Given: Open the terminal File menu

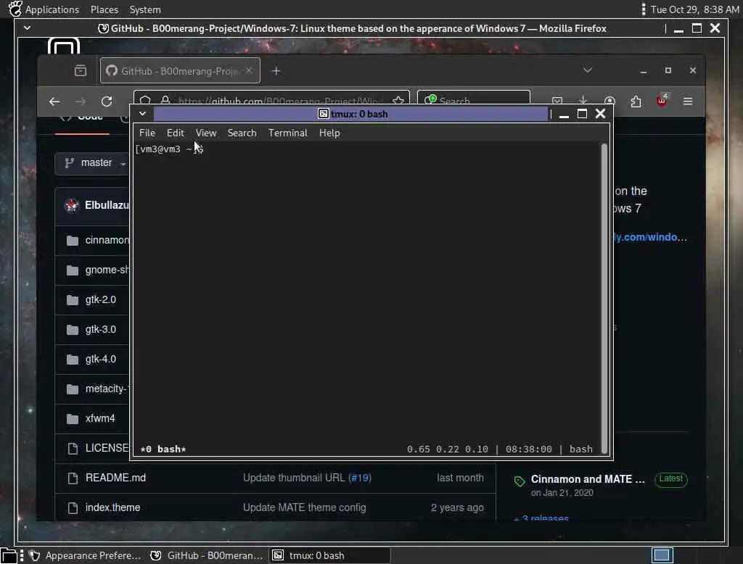Looking at the screenshot, I should (147, 133).
